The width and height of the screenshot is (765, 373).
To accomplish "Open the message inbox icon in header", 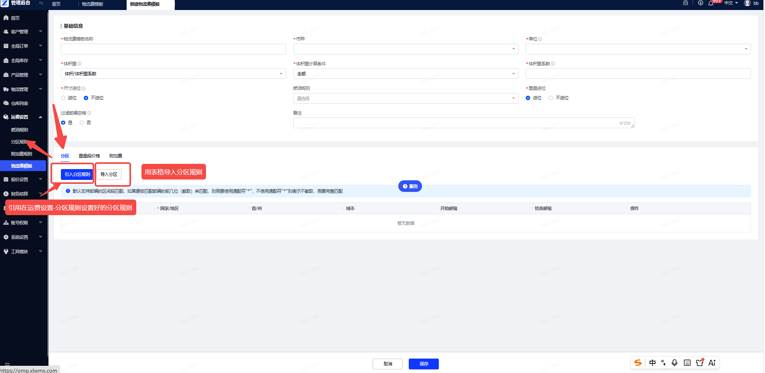I will click(686, 3).
